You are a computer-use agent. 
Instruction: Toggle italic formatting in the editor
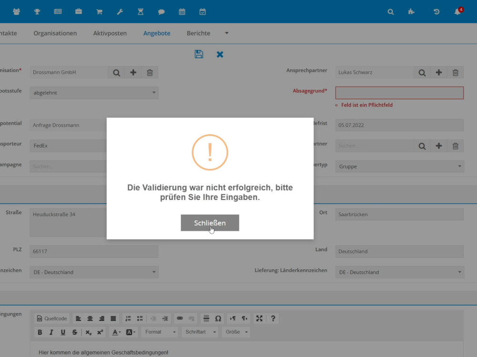pos(51,332)
